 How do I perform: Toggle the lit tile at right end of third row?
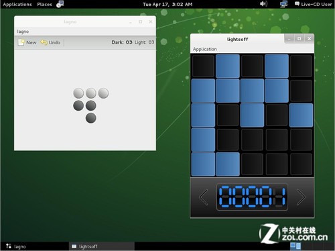pos(301,115)
